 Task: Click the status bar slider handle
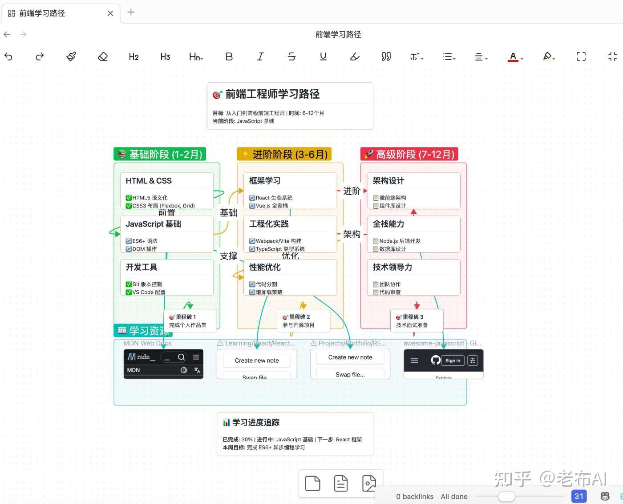coord(506,496)
